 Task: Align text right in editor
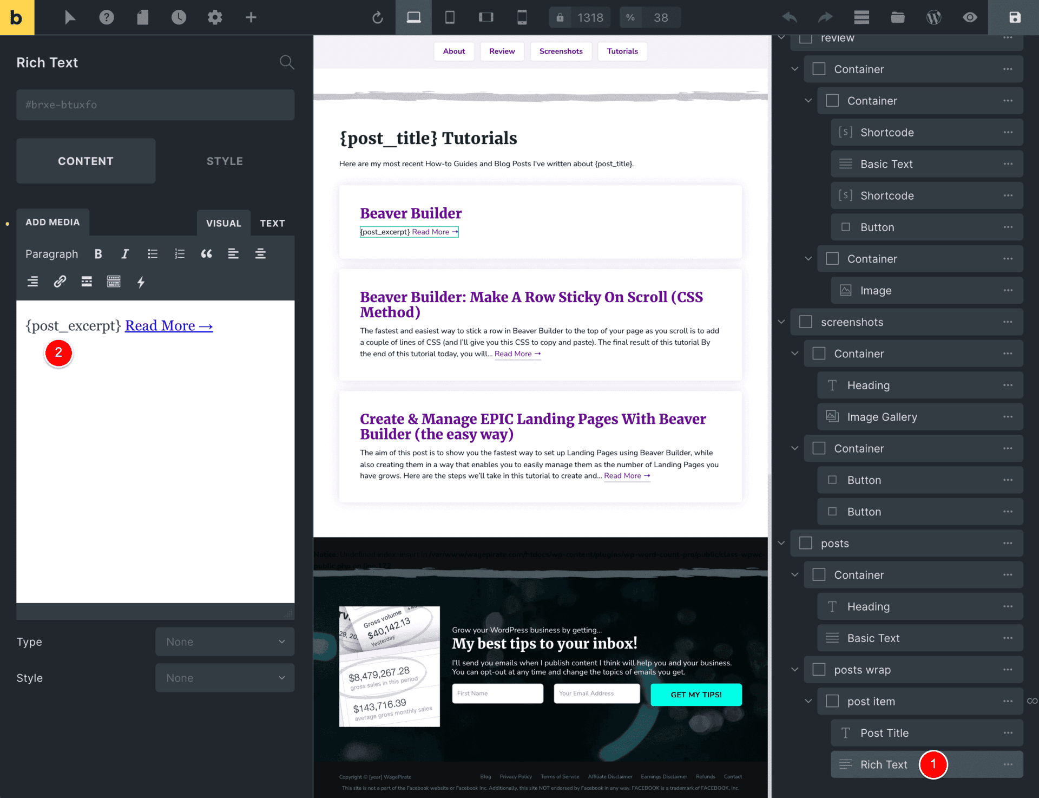click(x=32, y=282)
